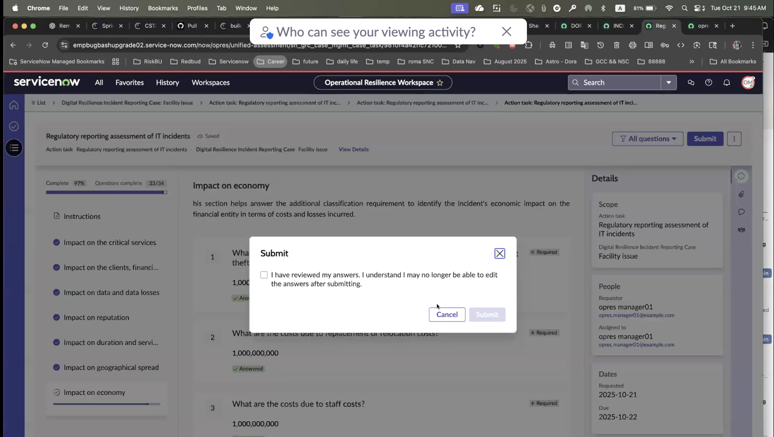Open the 'August 2025' bookmarks folder
Screen dimensions: 774x437
click(x=505, y=61)
